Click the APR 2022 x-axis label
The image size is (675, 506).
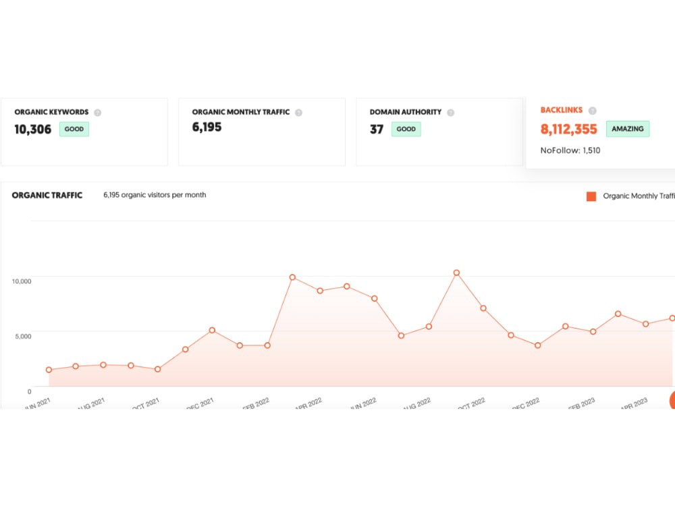(x=308, y=403)
